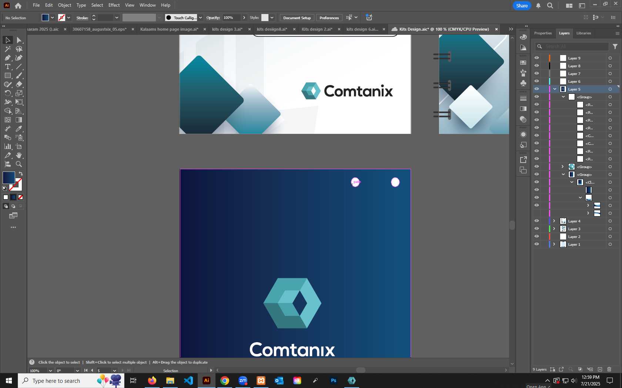Select the Zoom tool
Viewport: 622px width, 388px height.
pos(19,164)
